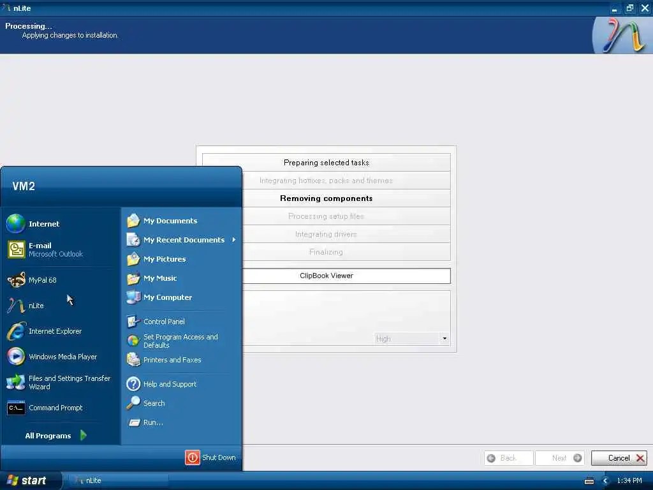
Task: Click the VM2 user name header
Action: [x=24, y=186]
